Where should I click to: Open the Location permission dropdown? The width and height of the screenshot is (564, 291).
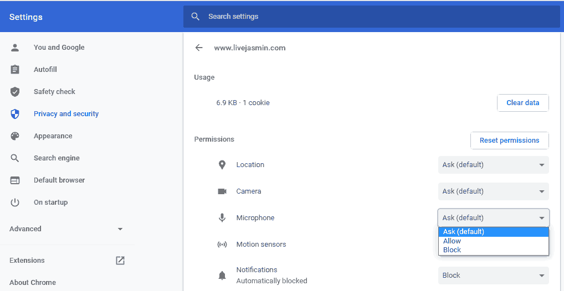coord(494,165)
